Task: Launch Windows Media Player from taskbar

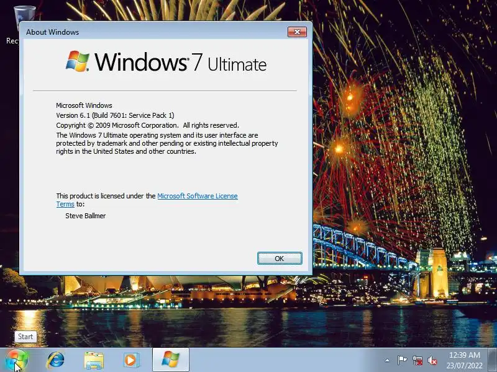Action: [131, 360]
